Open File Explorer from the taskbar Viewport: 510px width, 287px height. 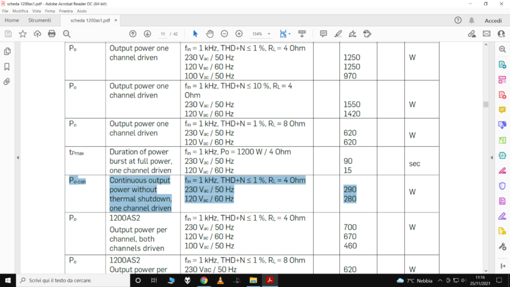pyautogui.click(x=253, y=280)
